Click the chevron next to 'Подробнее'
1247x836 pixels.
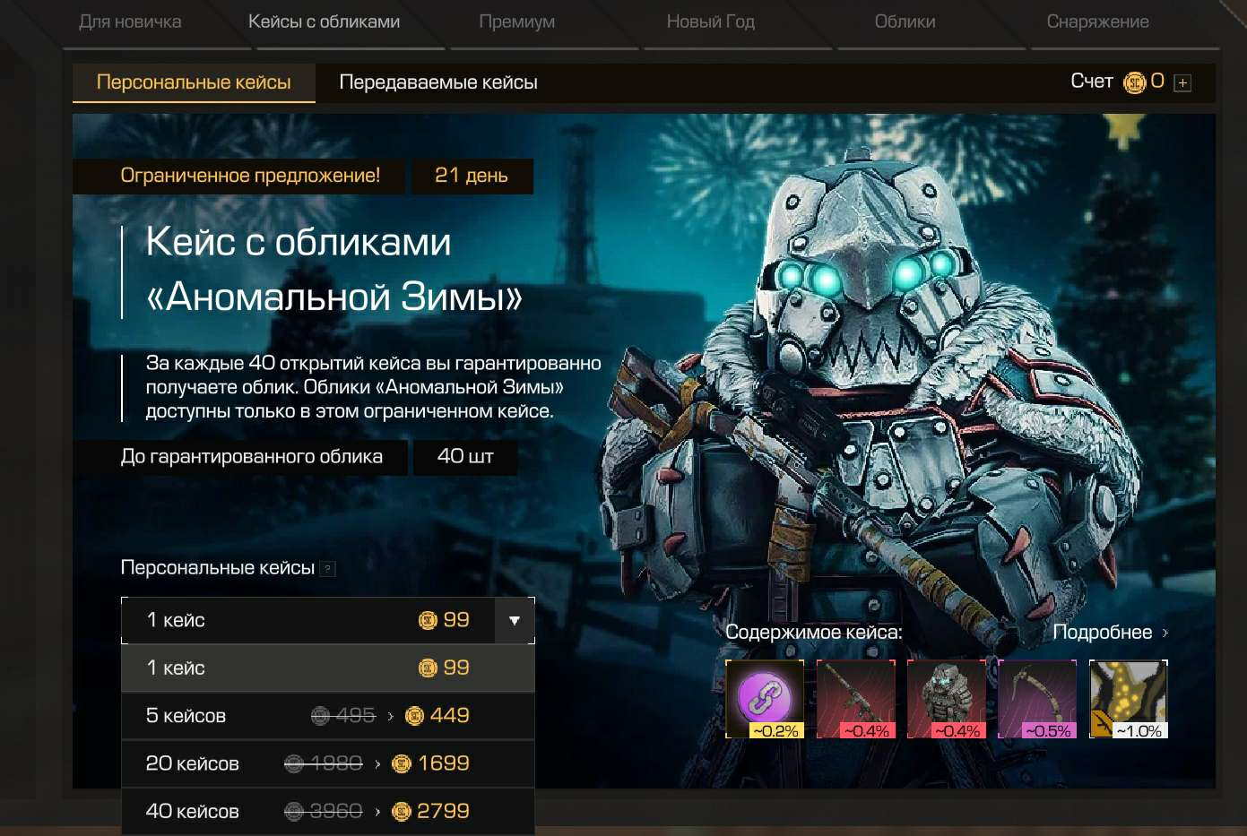pos(1165,633)
